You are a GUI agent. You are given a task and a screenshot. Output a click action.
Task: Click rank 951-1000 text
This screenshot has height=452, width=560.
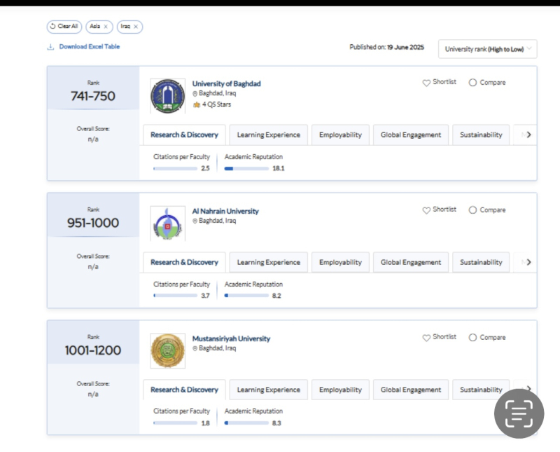click(93, 223)
